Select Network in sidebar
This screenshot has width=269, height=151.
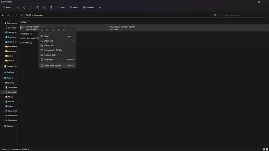pos(9,126)
